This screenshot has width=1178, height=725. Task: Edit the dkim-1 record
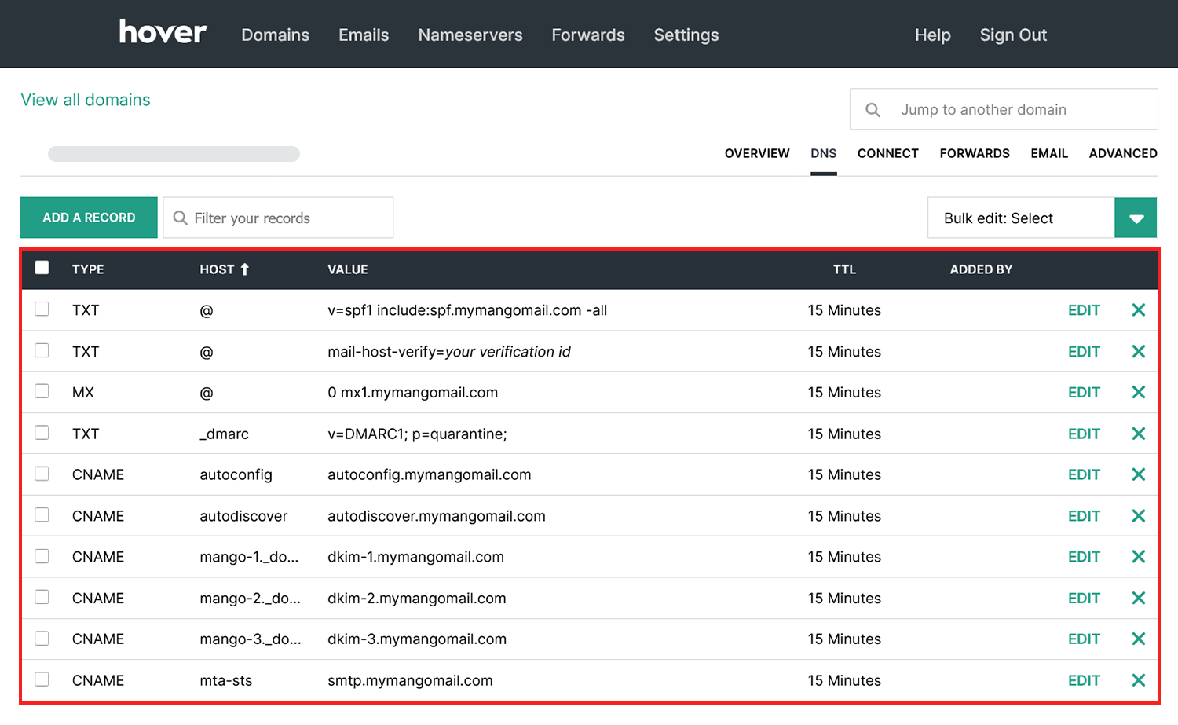point(1084,557)
